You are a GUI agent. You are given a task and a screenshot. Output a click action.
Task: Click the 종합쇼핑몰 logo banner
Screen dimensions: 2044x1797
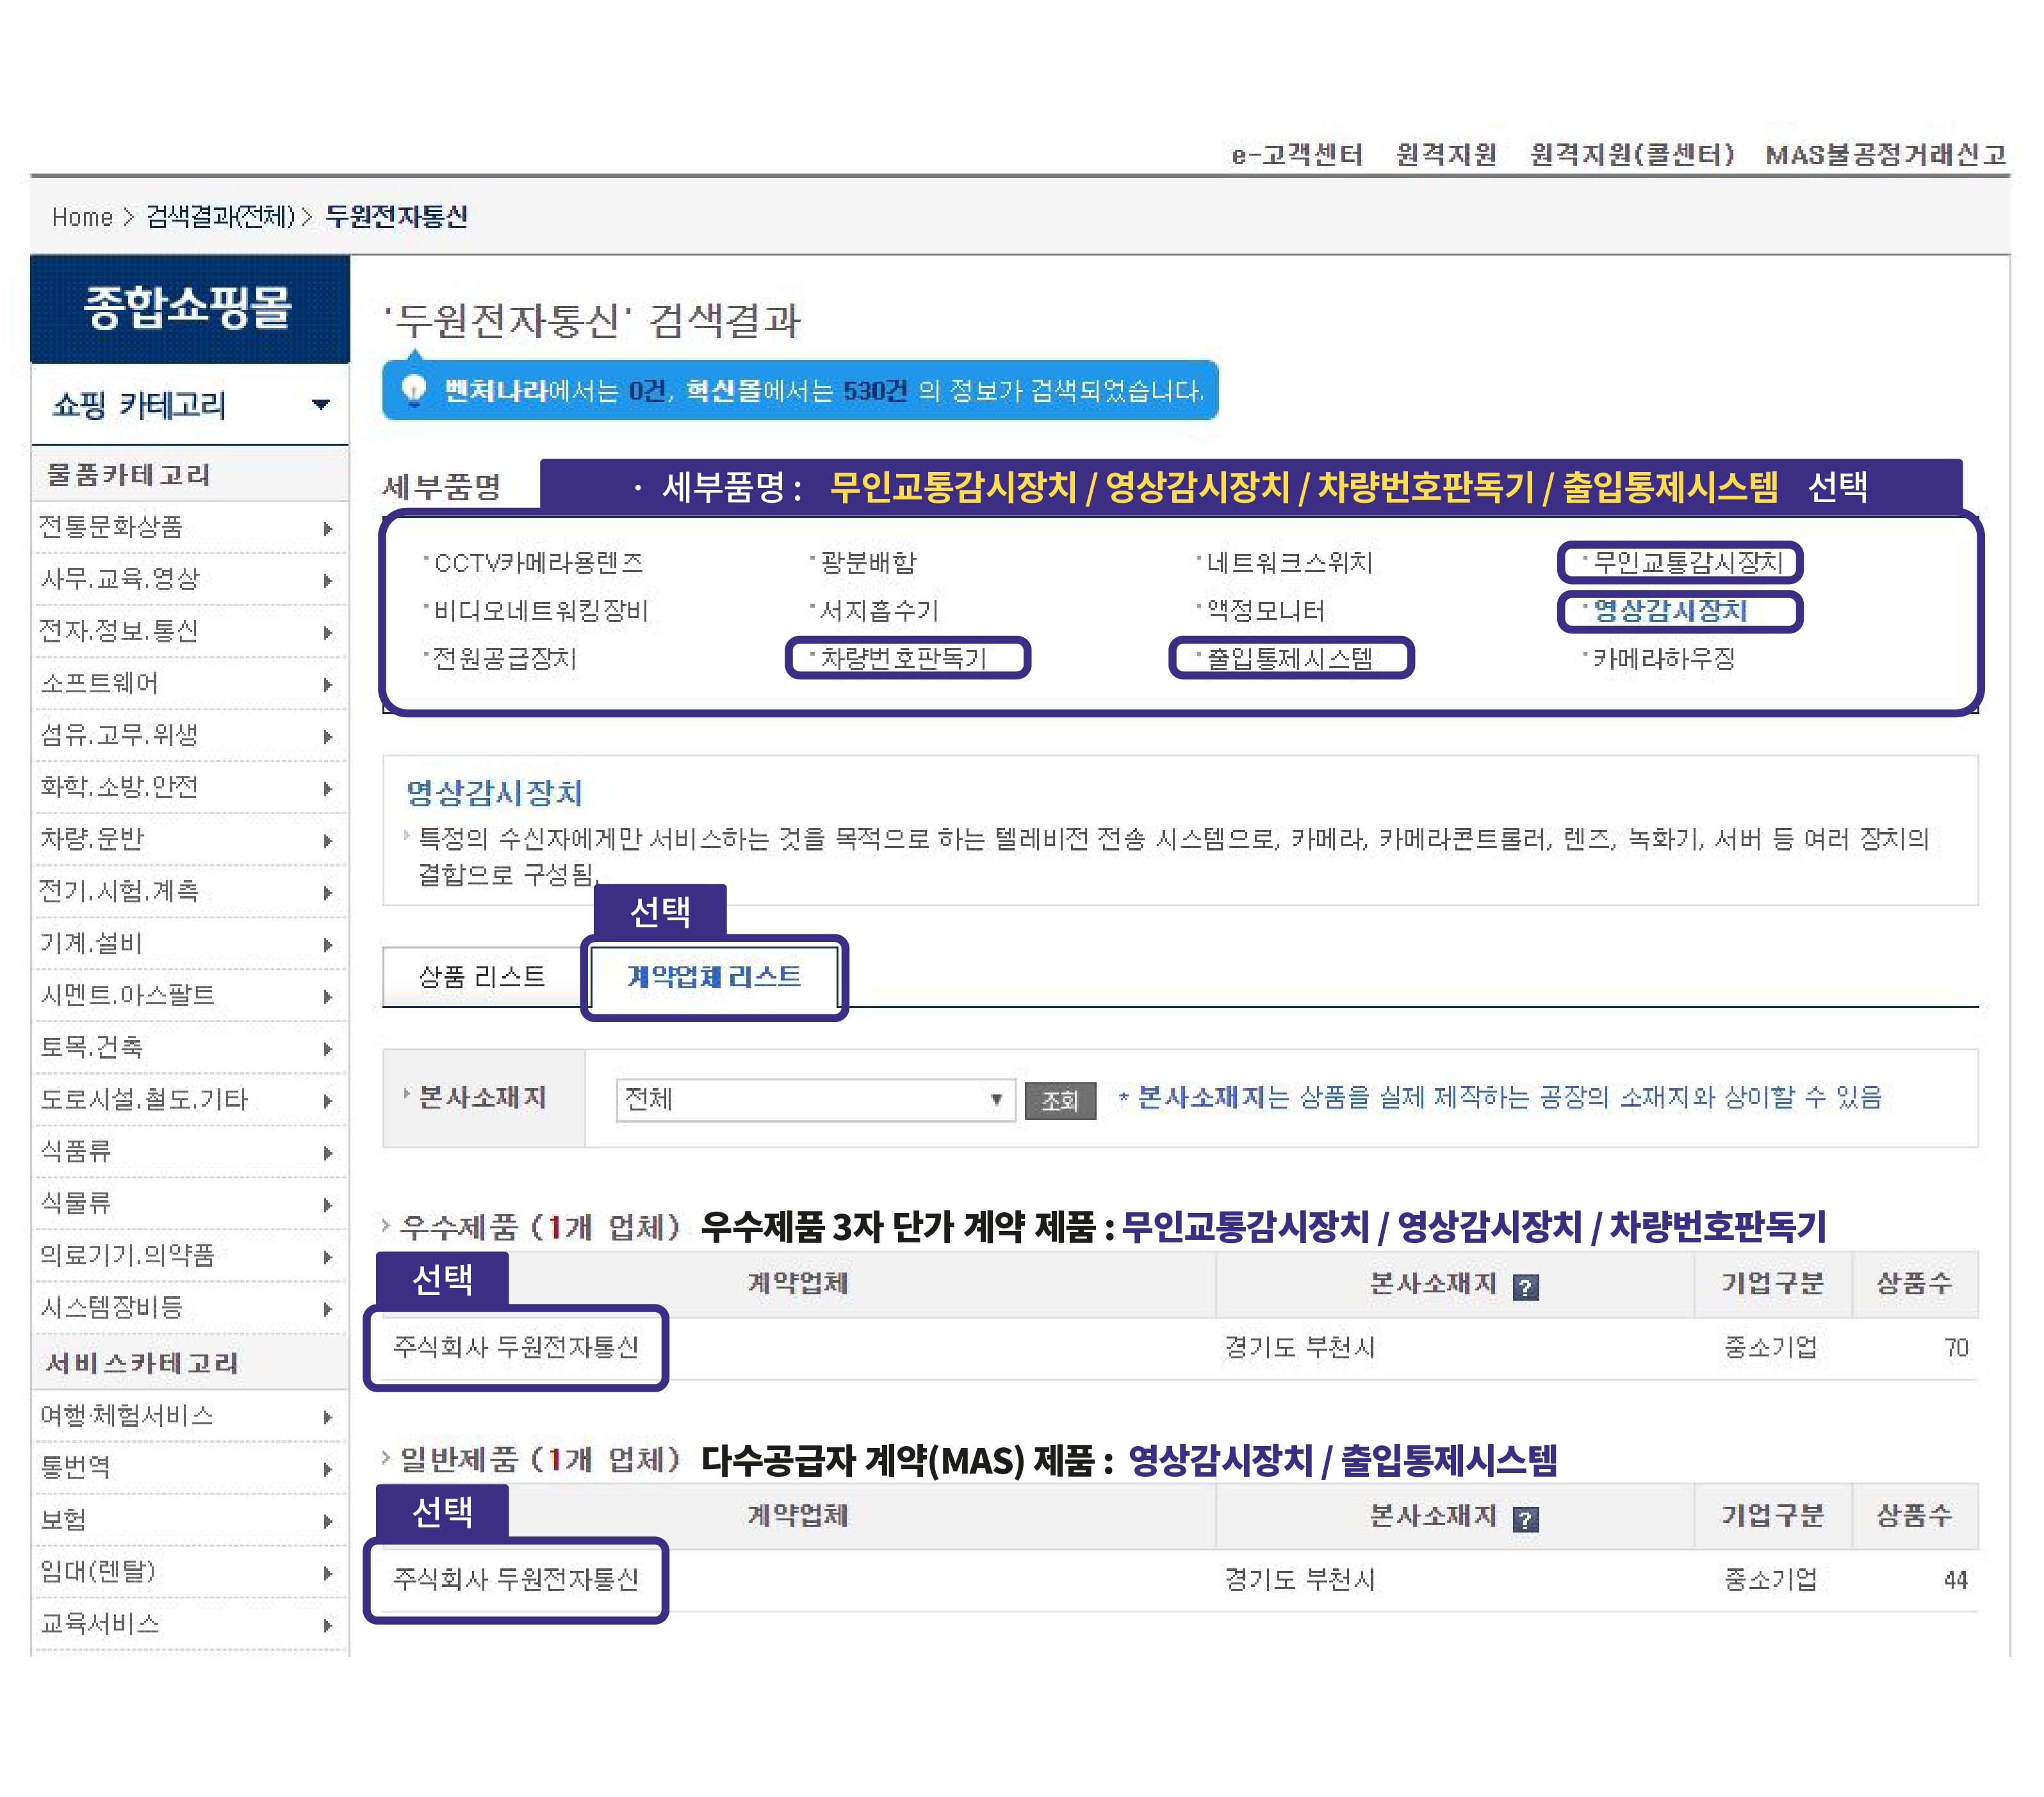[x=190, y=309]
